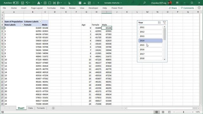
Task: Click the Undo arrow icon
Action: (x=27, y=3)
